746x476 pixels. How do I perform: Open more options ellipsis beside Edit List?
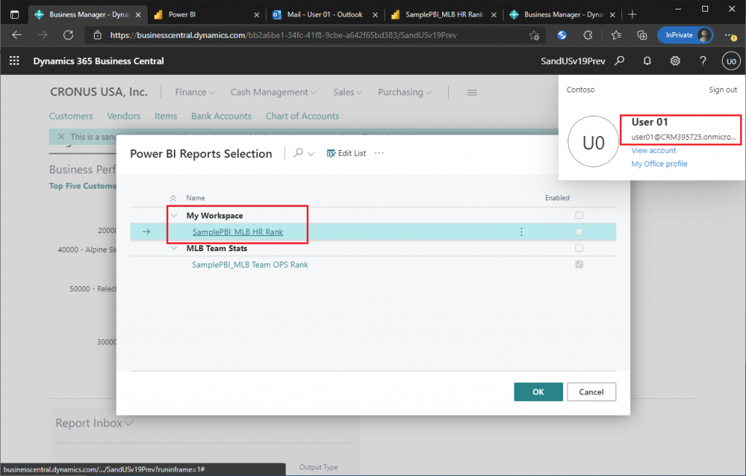click(x=379, y=153)
